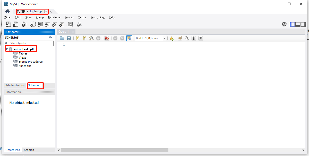Viewport: 309px width, 156px height.
Task: Open the Help menu
Action: tap(112, 17)
